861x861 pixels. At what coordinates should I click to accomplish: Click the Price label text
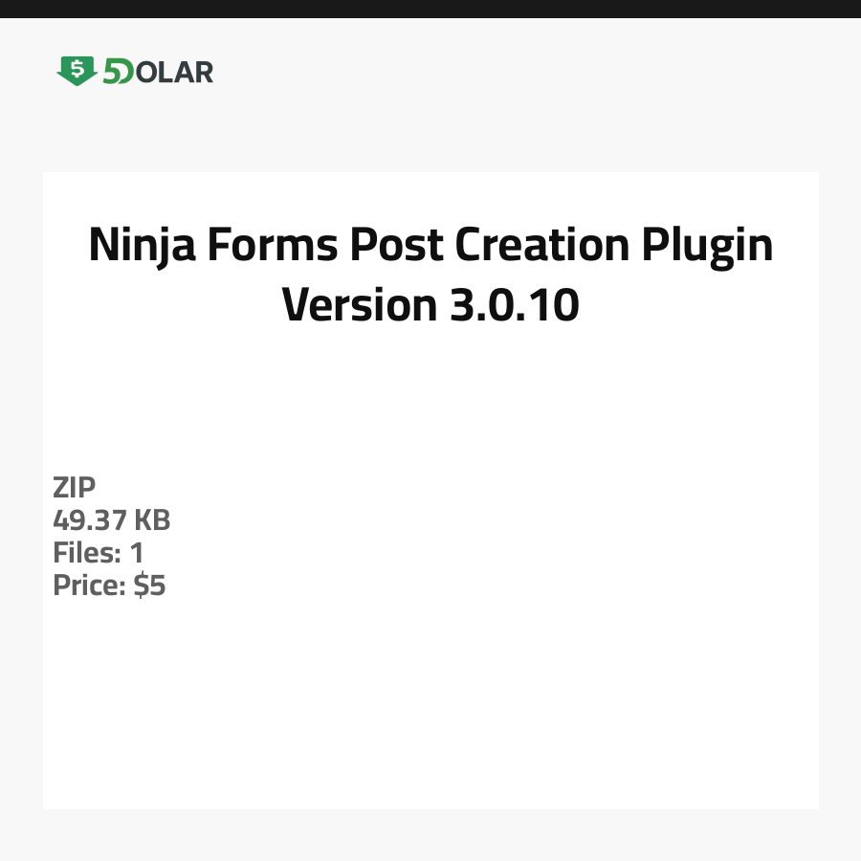tap(89, 585)
